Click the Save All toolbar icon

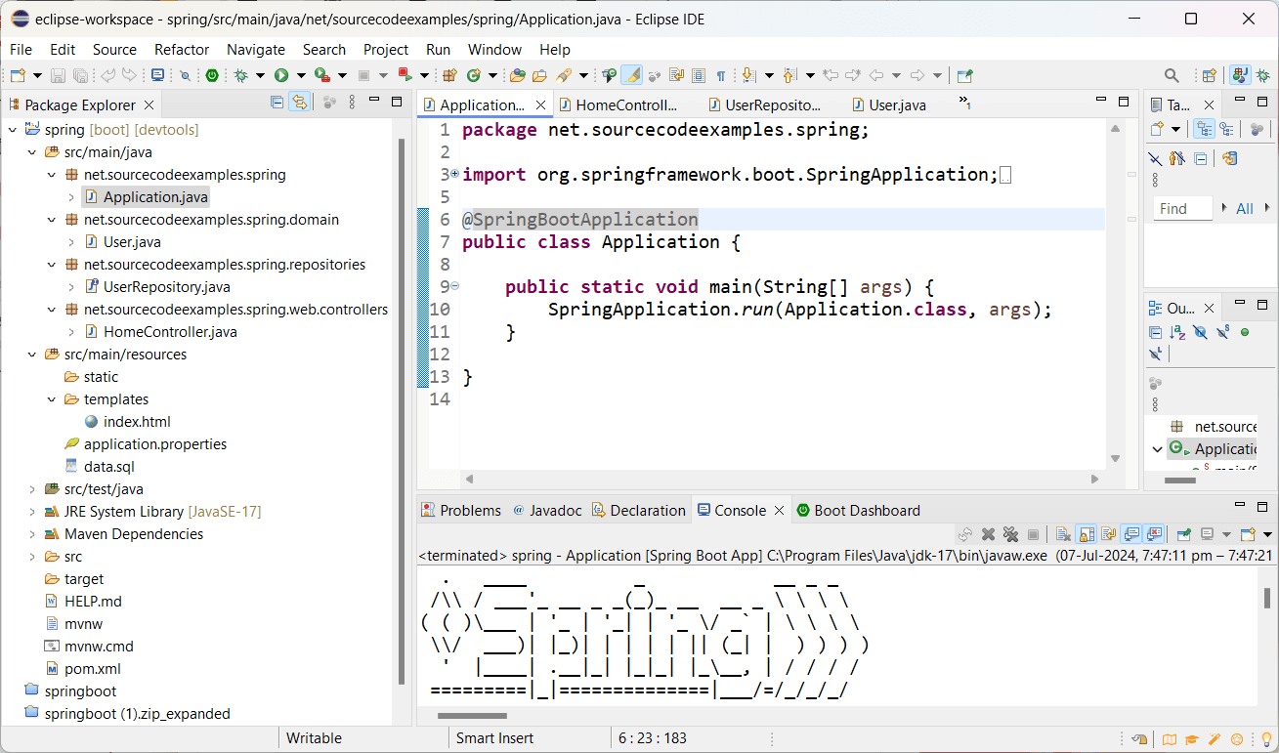pos(80,75)
